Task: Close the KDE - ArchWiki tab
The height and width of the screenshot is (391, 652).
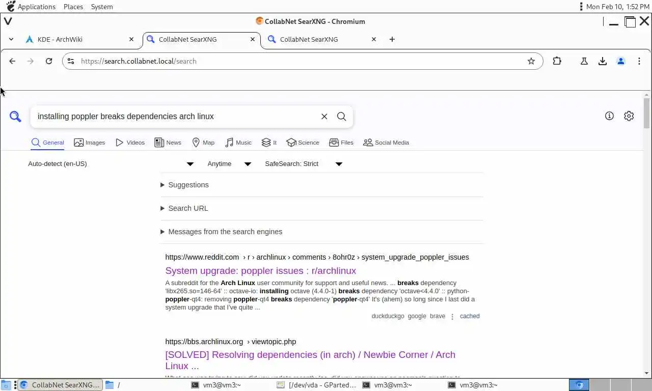Action: (131, 39)
